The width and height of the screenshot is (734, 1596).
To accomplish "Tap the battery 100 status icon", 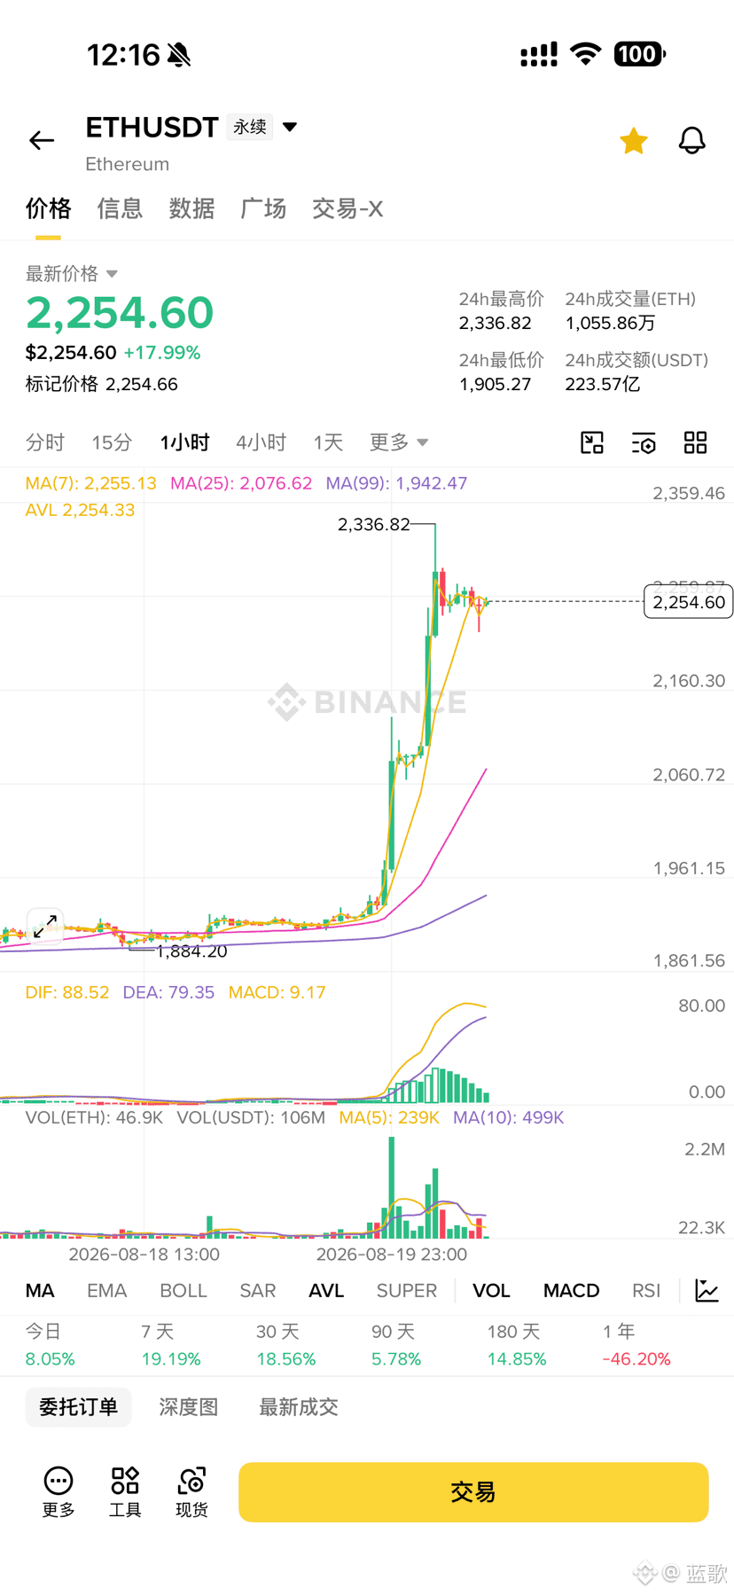I will click(639, 54).
